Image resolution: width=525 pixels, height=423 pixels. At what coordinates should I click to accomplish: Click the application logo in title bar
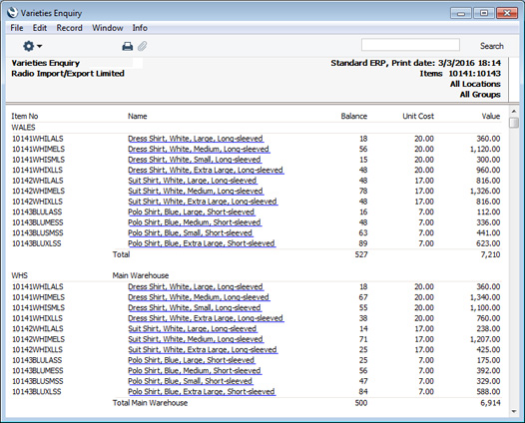[12, 13]
